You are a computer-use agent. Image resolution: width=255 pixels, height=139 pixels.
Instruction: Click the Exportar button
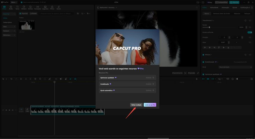(x=234, y=2)
